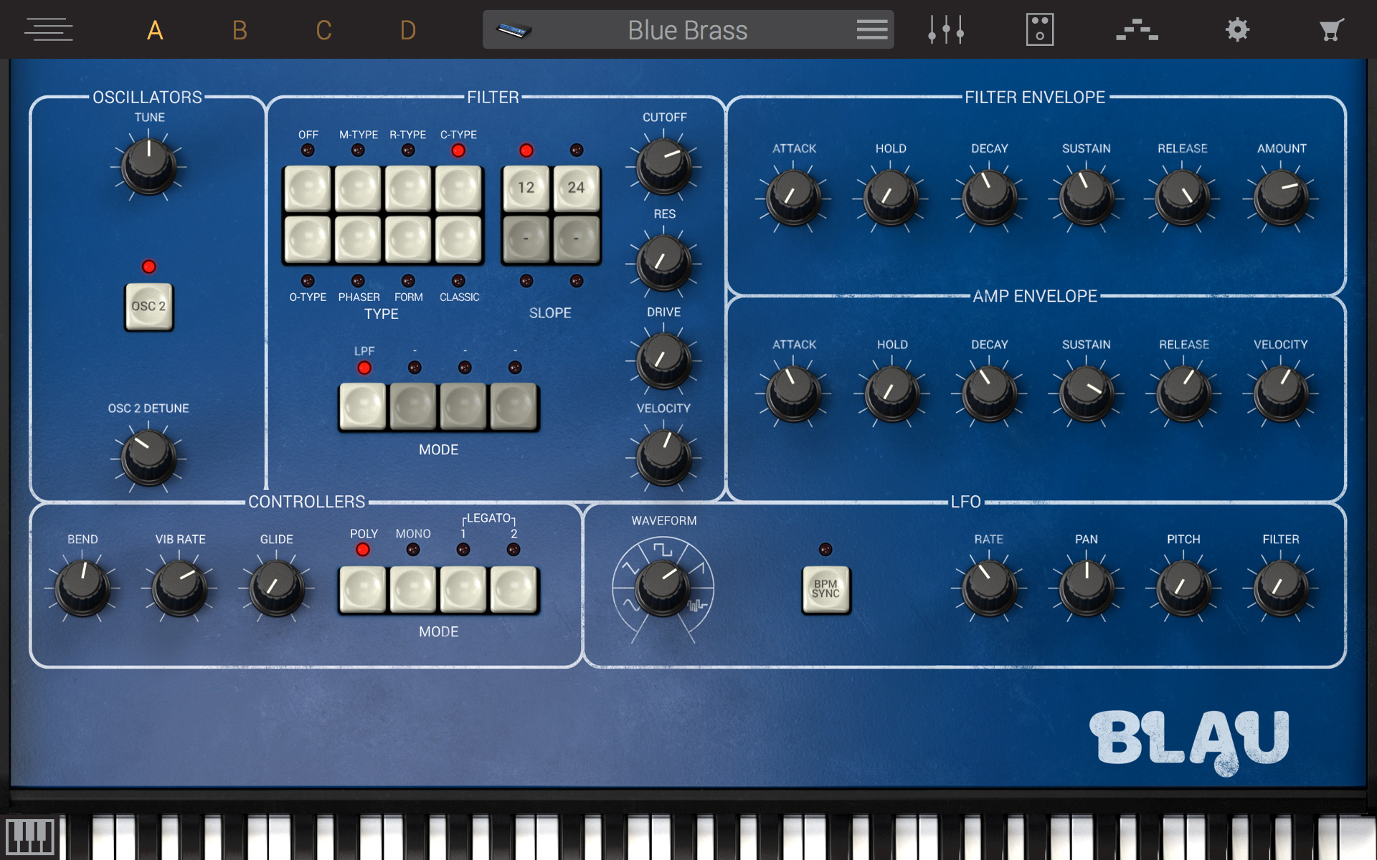Select the 24 slope button
This screenshot has width=1377, height=860.
click(576, 188)
